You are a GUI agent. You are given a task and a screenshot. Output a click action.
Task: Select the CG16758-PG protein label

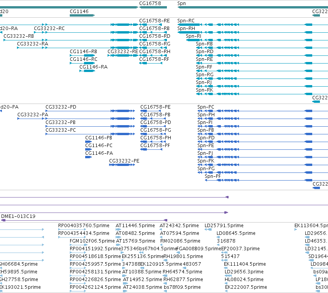[156, 130]
